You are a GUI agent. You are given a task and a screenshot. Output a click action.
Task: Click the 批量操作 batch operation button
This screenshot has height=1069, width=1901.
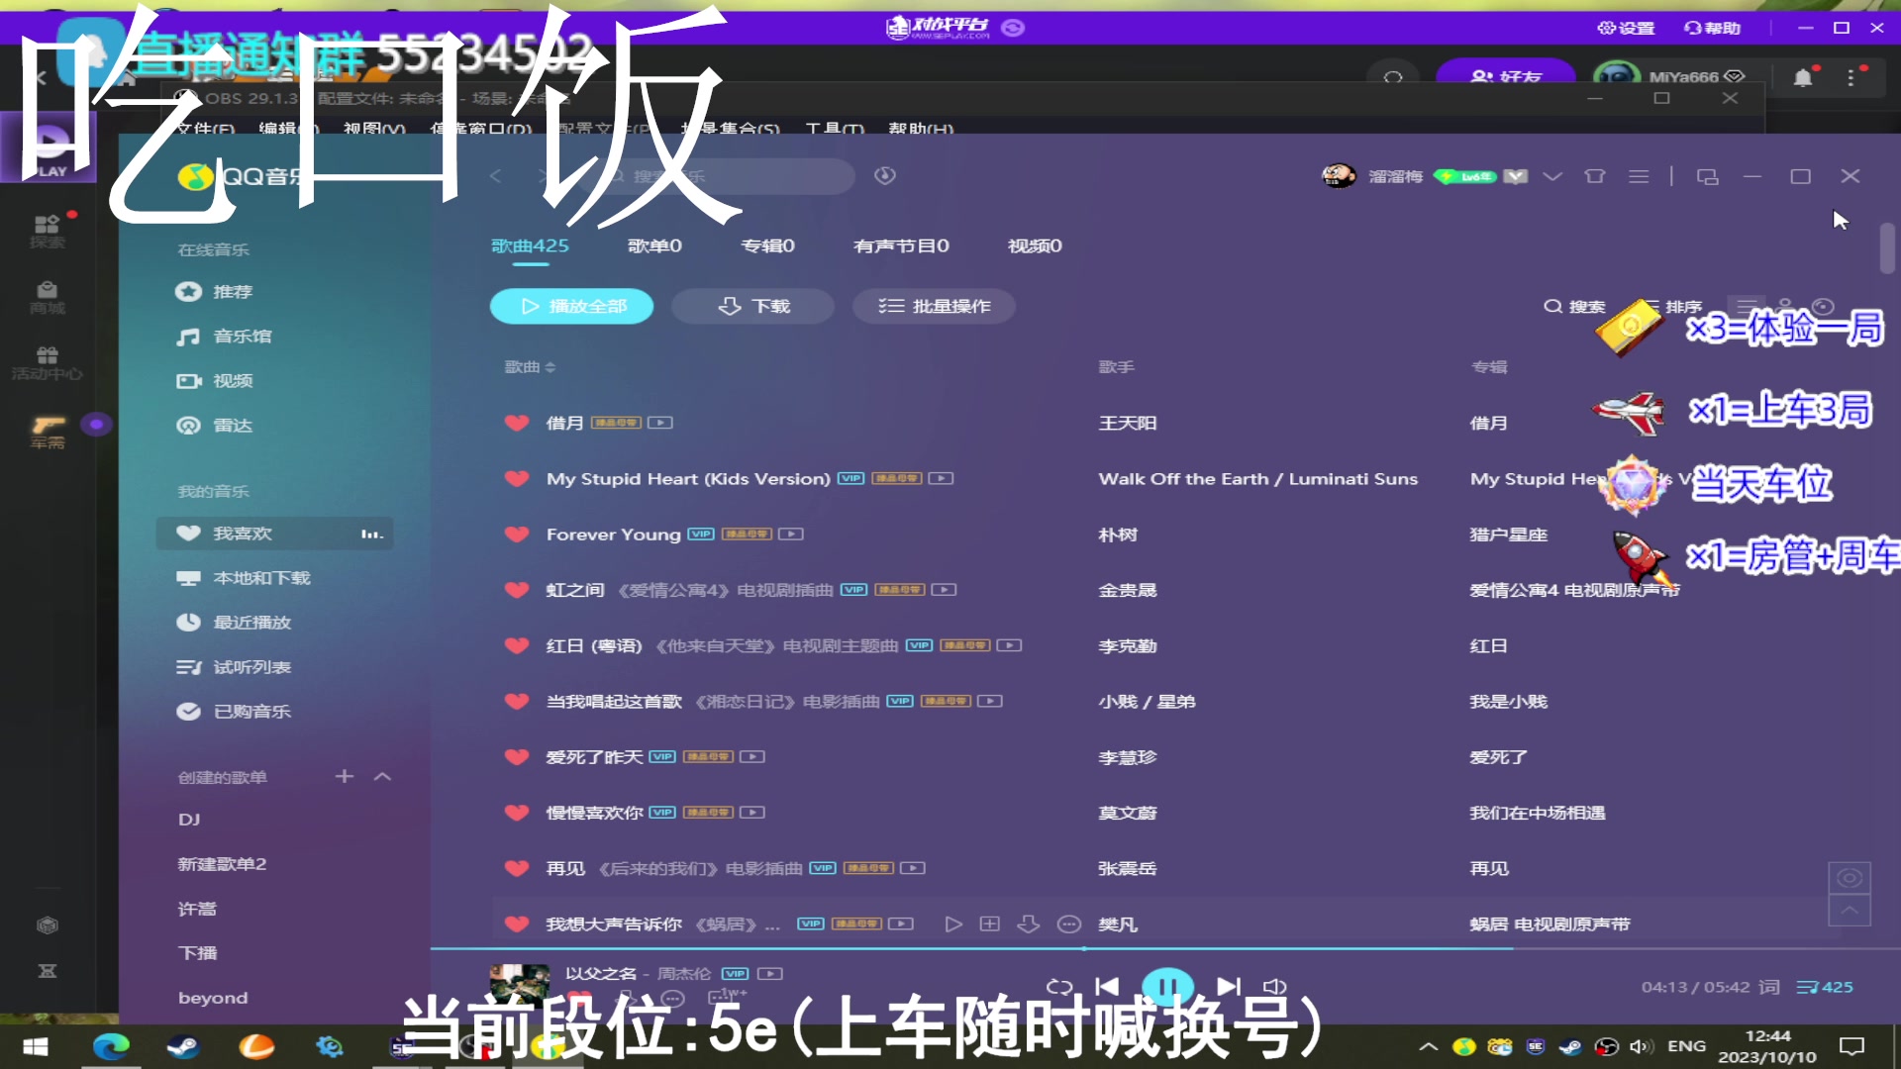934,306
